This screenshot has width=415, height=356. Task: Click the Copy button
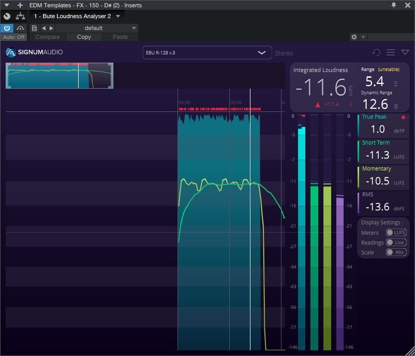84,37
